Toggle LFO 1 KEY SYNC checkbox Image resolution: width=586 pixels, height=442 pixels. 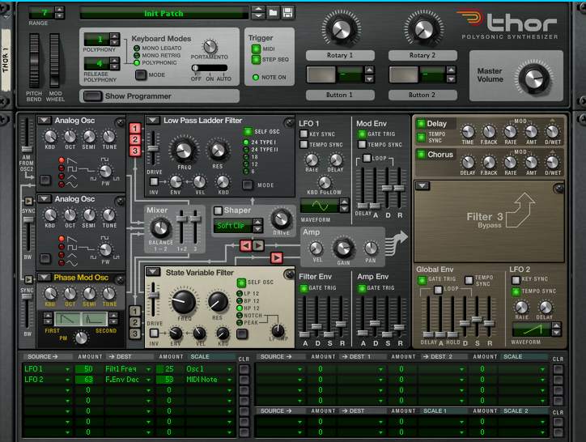(304, 134)
